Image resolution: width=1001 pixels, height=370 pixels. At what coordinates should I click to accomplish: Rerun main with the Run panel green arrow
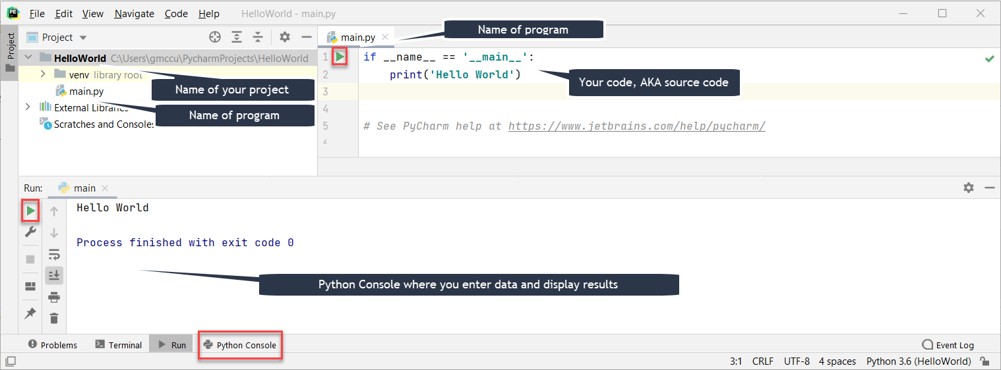click(30, 211)
